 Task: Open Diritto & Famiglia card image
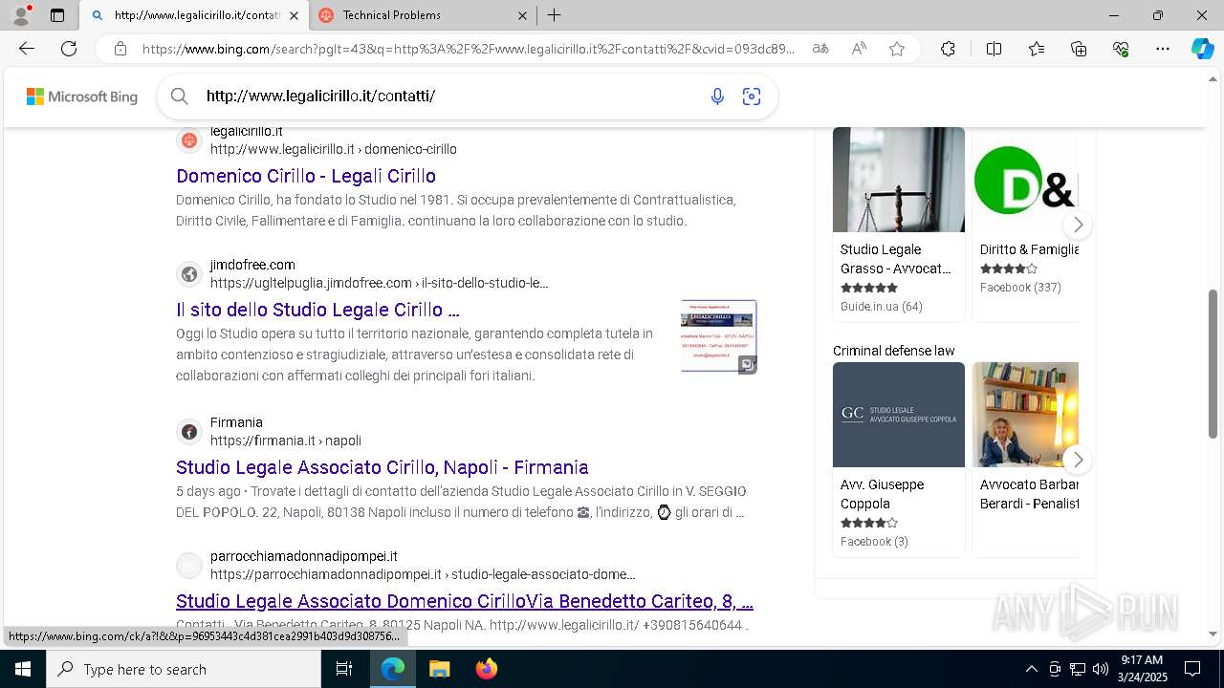[x=1025, y=180]
